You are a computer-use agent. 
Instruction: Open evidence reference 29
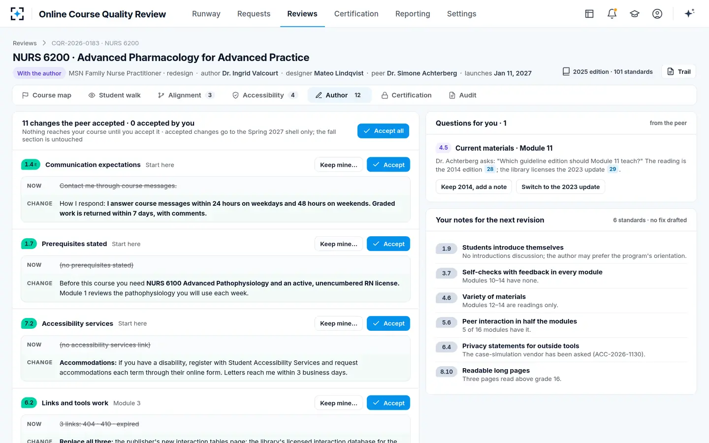[x=612, y=169]
